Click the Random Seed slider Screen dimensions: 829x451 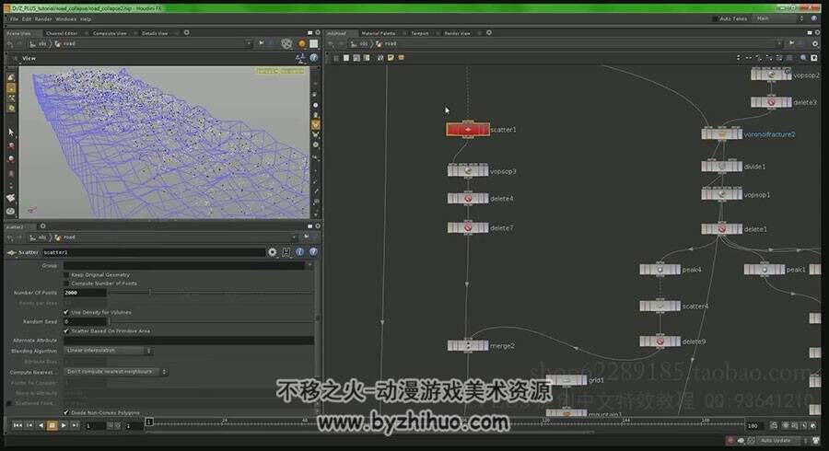[210, 321]
